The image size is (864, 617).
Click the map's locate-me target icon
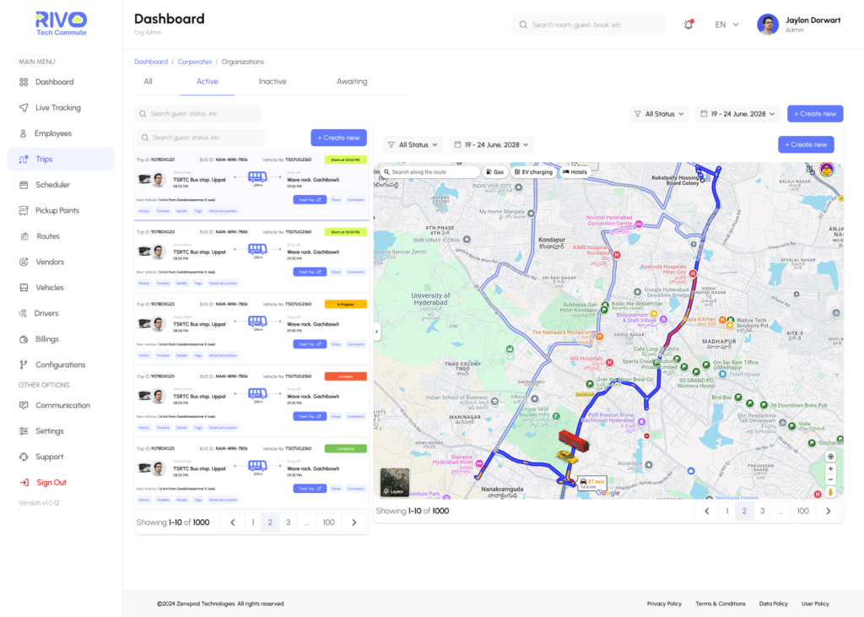click(830, 457)
